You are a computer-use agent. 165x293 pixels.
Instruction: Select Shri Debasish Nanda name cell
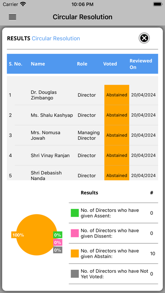pos(46,176)
